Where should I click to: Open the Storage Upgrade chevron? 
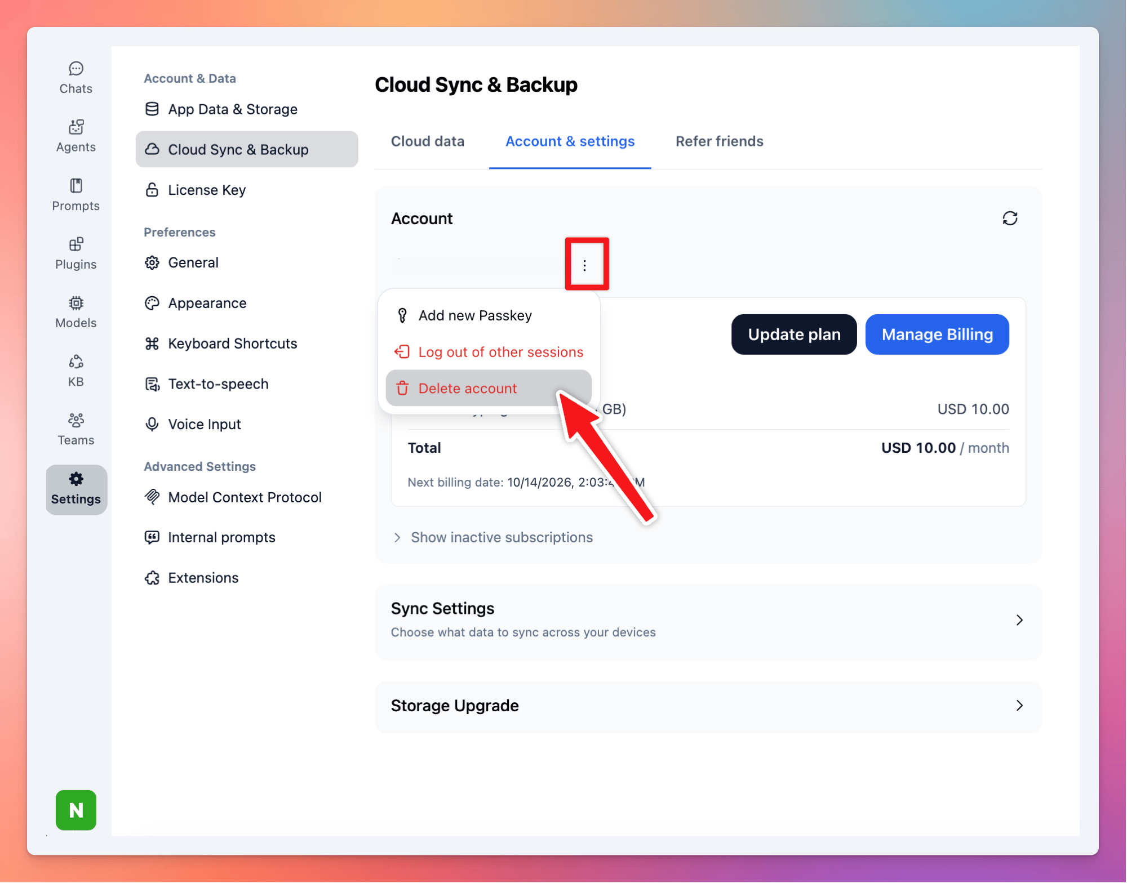click(1019, 706)
